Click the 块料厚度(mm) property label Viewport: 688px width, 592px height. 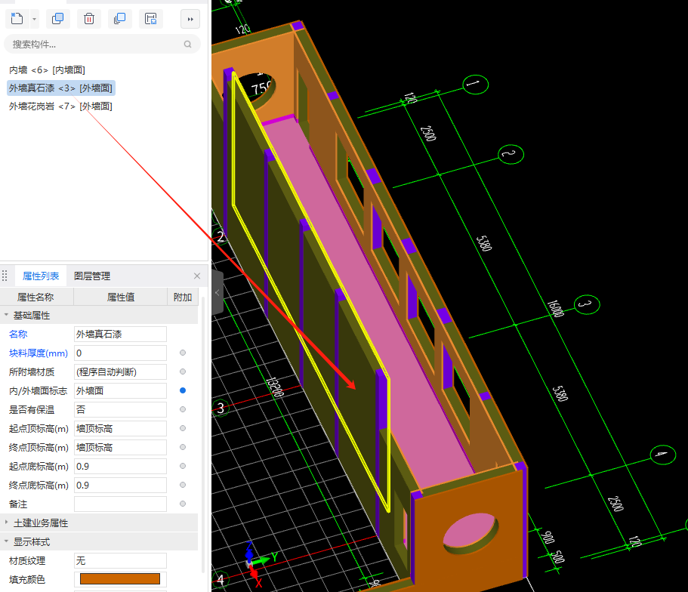39,353
